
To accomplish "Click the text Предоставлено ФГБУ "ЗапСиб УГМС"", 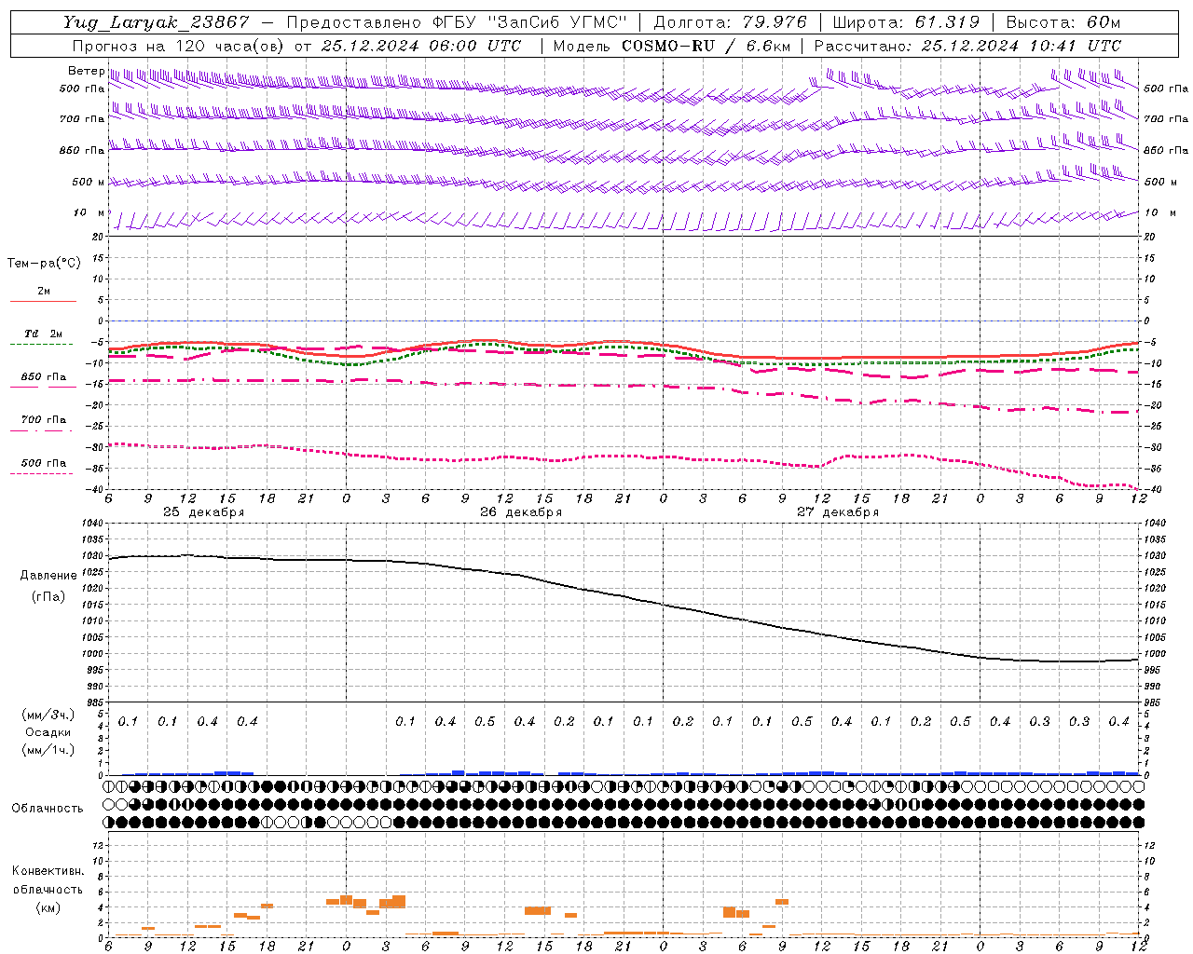I will pyautogui.click(x=457, y=22).
